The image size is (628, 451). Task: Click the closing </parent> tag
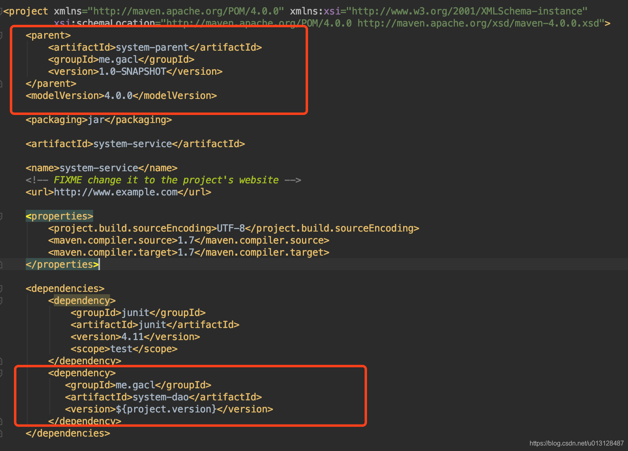[51, 84]
